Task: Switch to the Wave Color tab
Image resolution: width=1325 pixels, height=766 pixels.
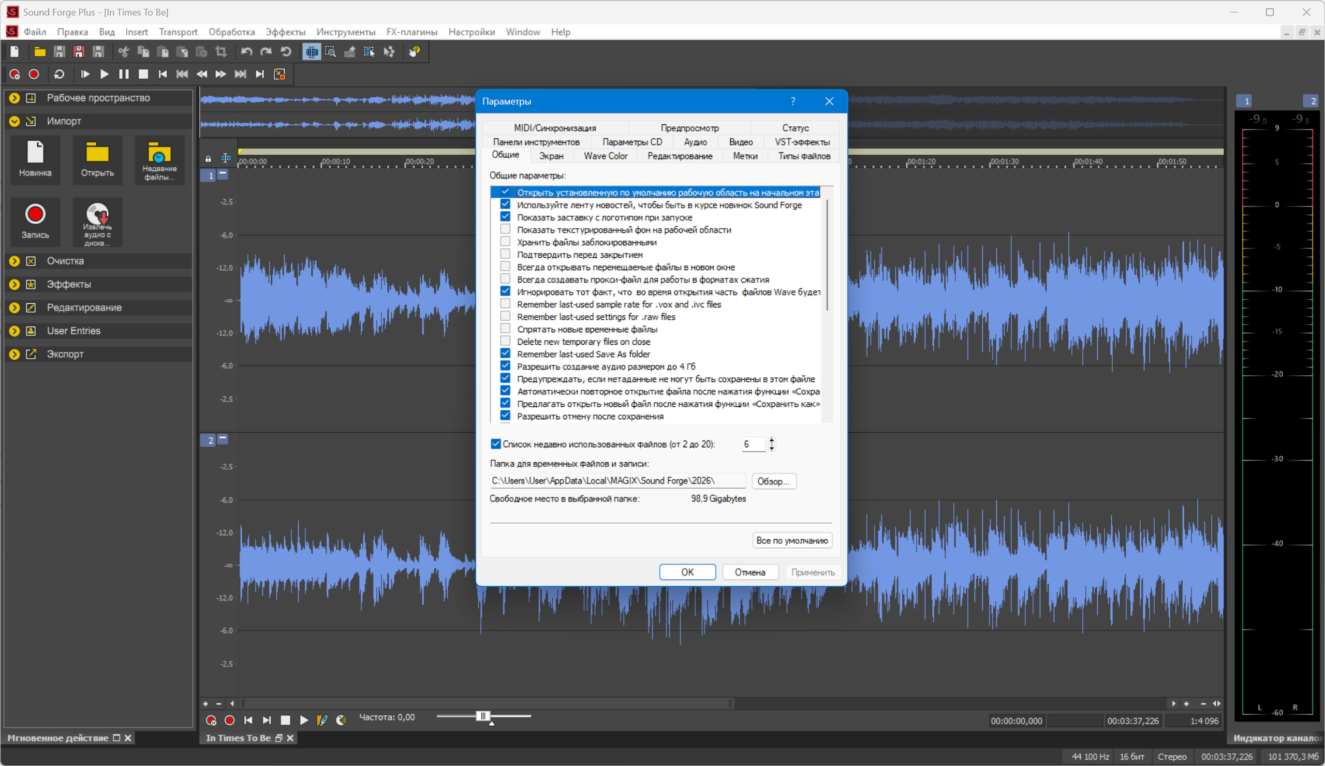Action: 606,156
